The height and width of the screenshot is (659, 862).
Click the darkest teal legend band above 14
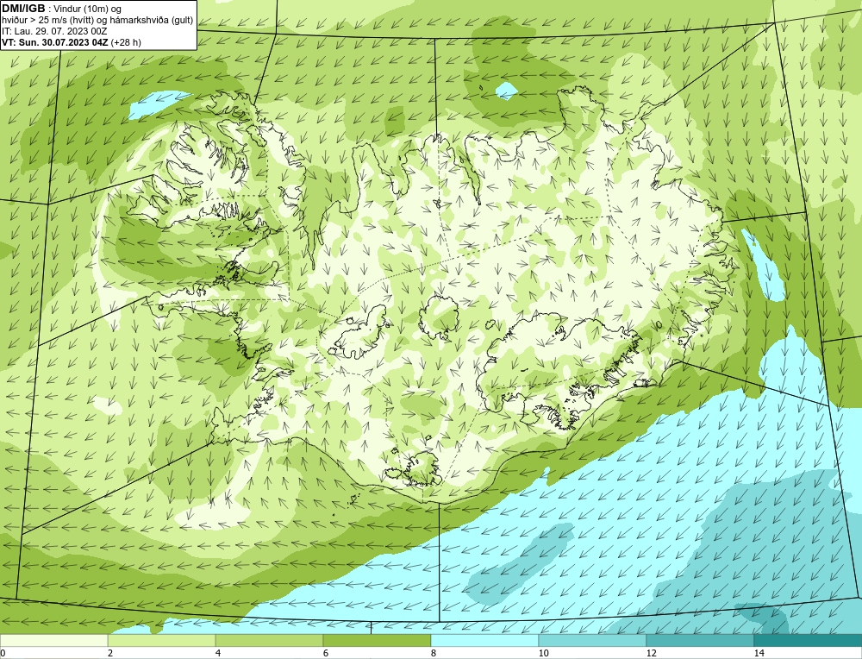[x=809, y=641]
